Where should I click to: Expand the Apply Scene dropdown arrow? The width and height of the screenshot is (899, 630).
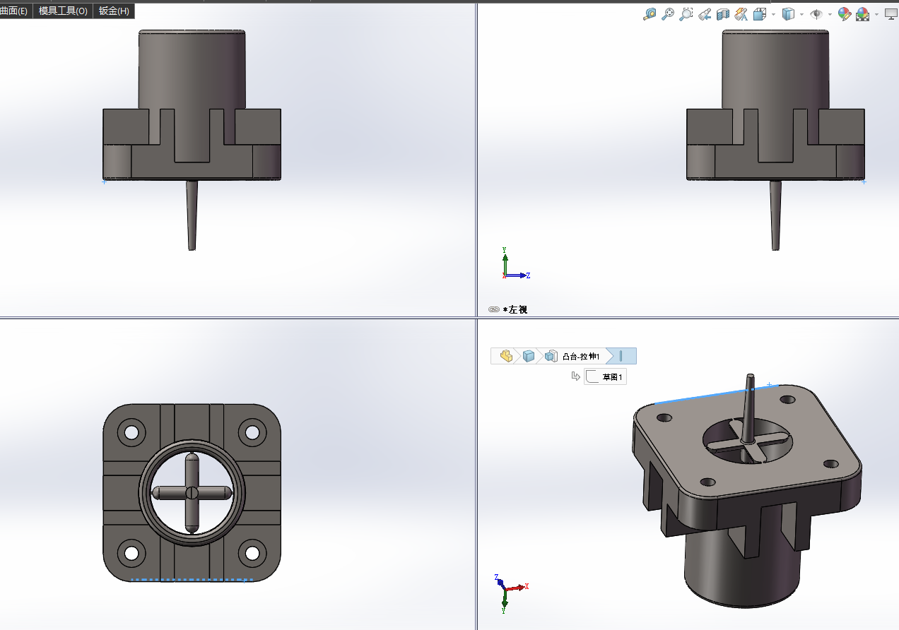click(876, 14)
